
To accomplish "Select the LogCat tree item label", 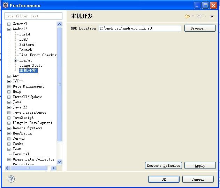I will [25, 60].
